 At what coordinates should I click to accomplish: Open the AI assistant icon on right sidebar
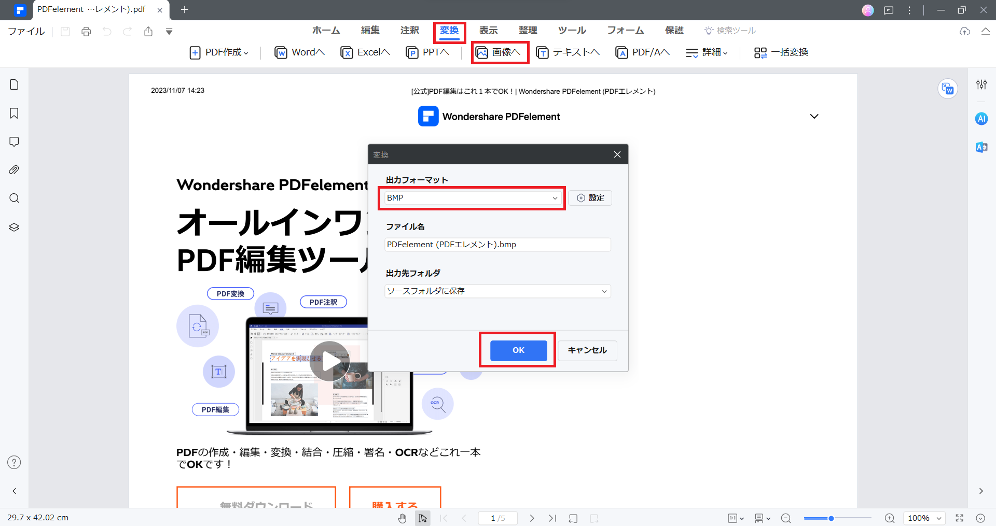pos(981,119)
